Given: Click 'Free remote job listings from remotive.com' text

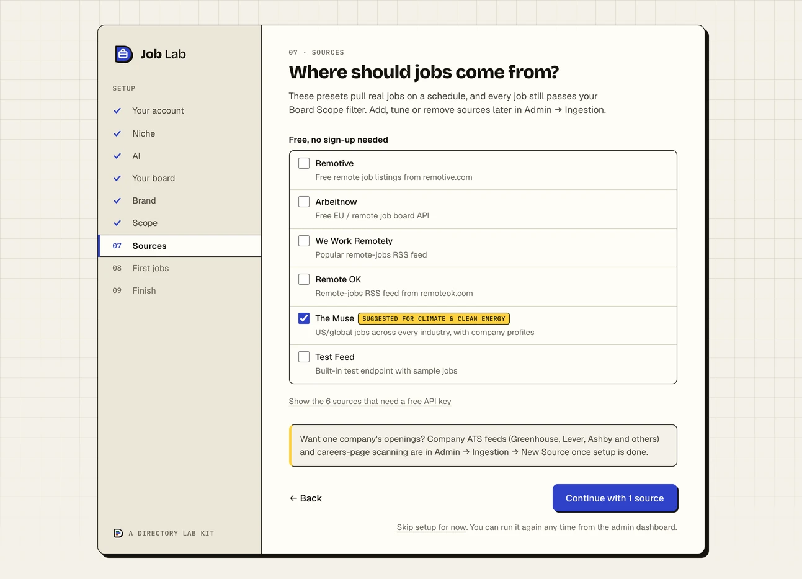Looking at the screenshot, I should coord(394,177).
